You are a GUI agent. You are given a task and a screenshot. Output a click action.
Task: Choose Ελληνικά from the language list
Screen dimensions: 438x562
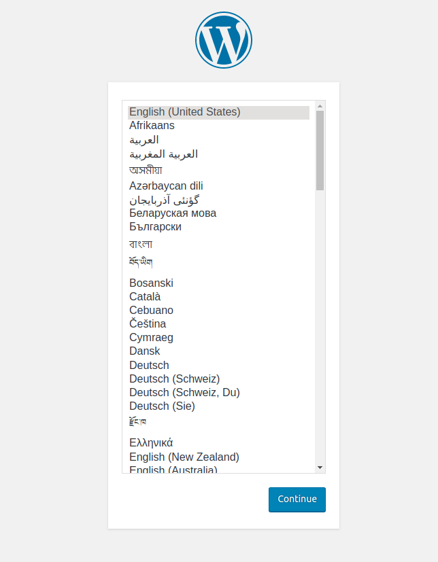pyautogui.click(x=151, y=443)
